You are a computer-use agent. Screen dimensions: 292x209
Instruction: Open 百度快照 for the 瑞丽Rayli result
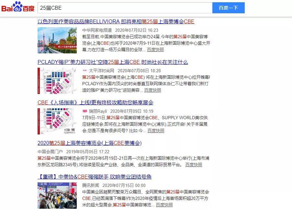(156, 131)
